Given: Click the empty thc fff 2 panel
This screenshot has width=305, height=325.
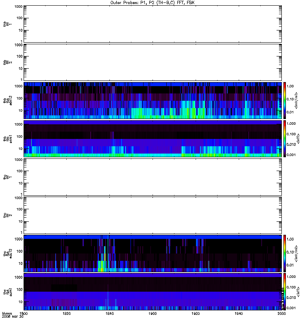Looking at the screenshot, I should tap(152, 215).
